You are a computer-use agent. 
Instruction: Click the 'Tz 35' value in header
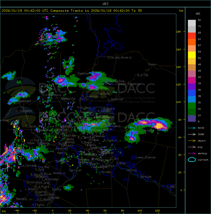coord(137,11)
